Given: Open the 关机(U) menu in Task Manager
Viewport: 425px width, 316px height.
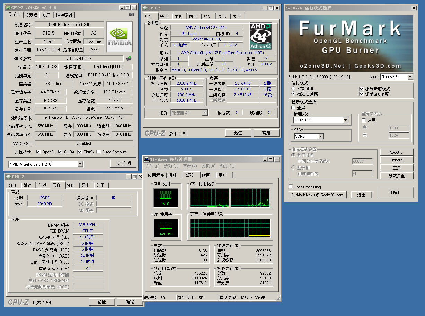Looking at the screenshot, I should coord(209,166).
